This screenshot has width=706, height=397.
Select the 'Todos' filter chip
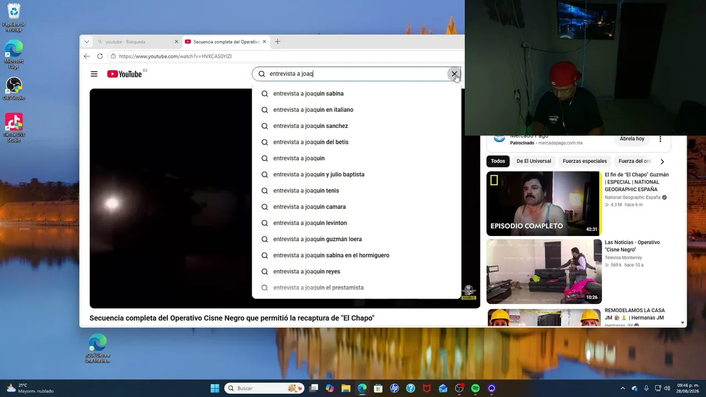coord(498,161)
